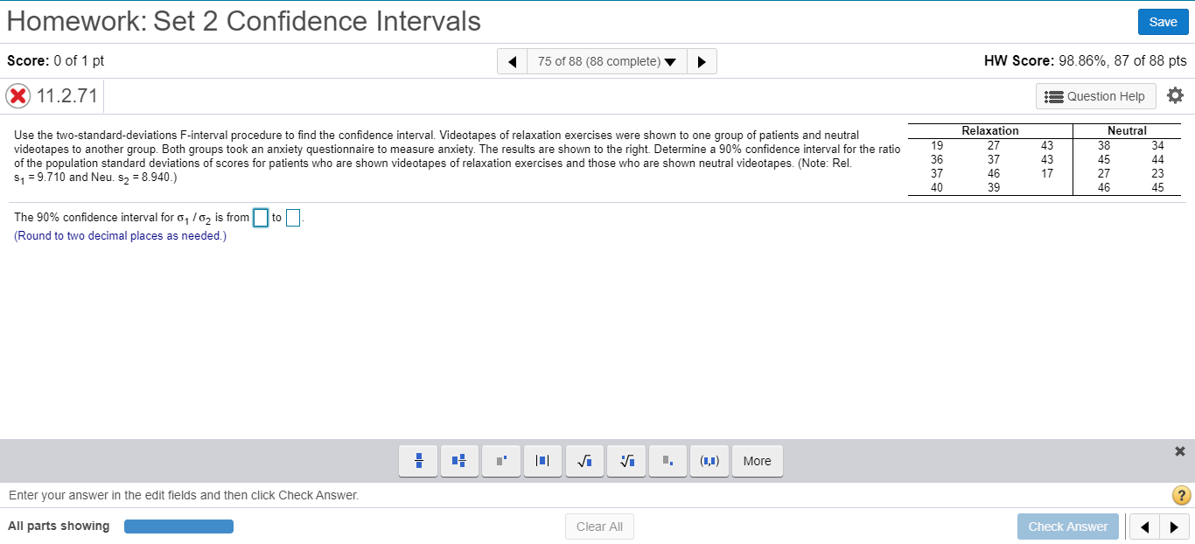Insert an exponent (superscript) template

tap(500, 461)
